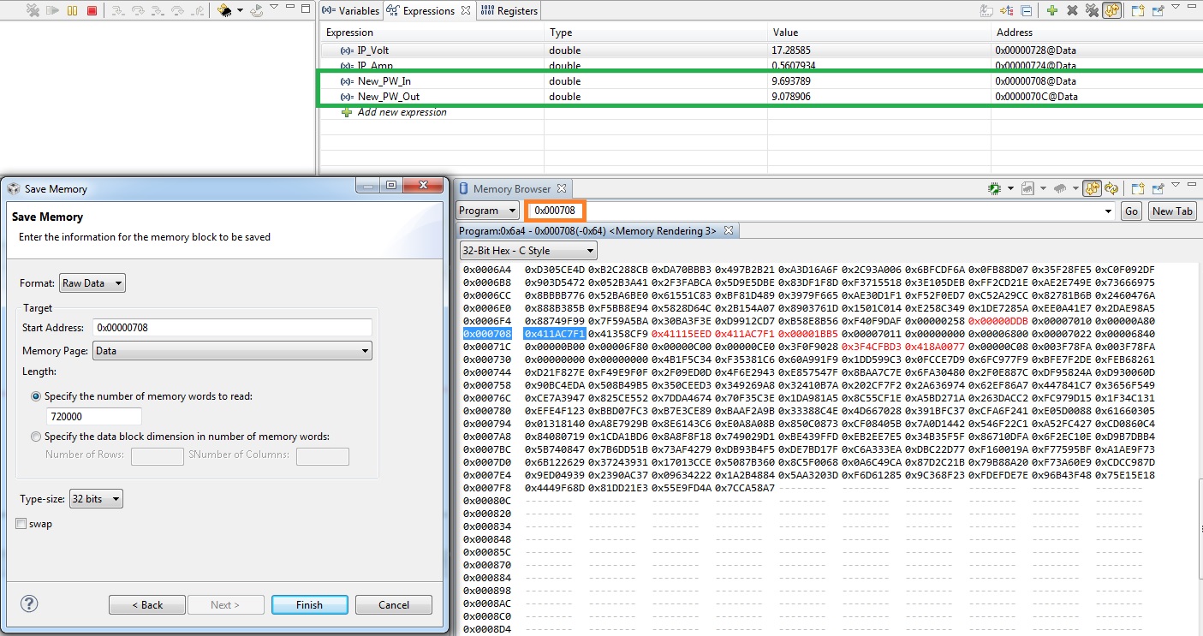This screenshot has width=1203, height=636.
Task: Click the 'Address' column header in Expressions
Action: point(1096,33)
